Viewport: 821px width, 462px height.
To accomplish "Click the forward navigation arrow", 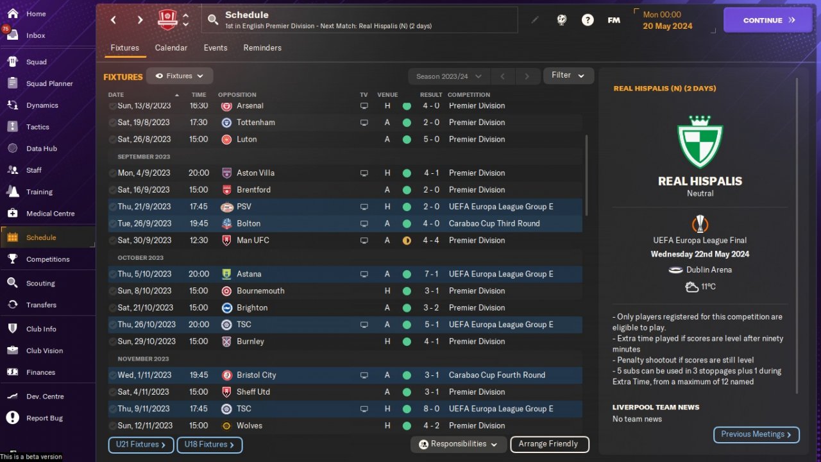I will [140, 20].
